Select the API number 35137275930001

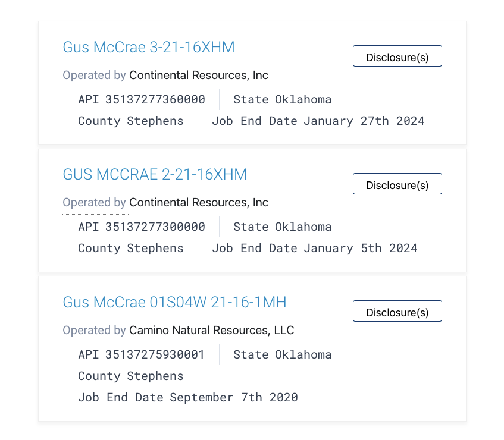tap(155, 354)
